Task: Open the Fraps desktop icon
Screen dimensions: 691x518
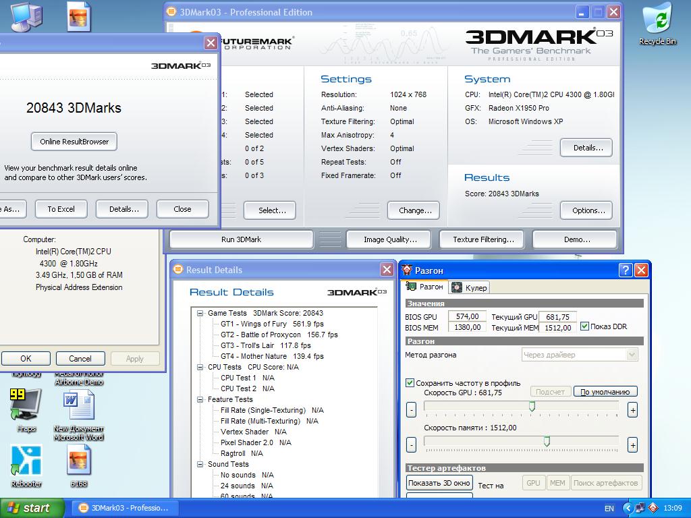Action: 26,410
